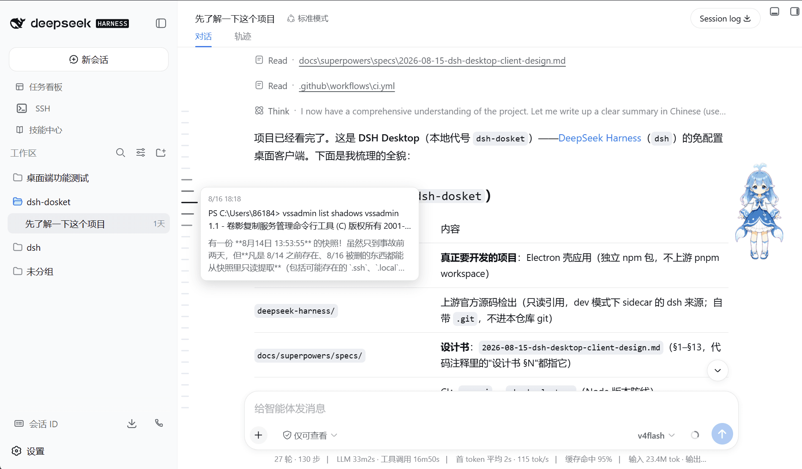The width and height of the screenshot is (802, 469).
Task: Add a new workspace folder icon
Action: [x=161, y=153]
